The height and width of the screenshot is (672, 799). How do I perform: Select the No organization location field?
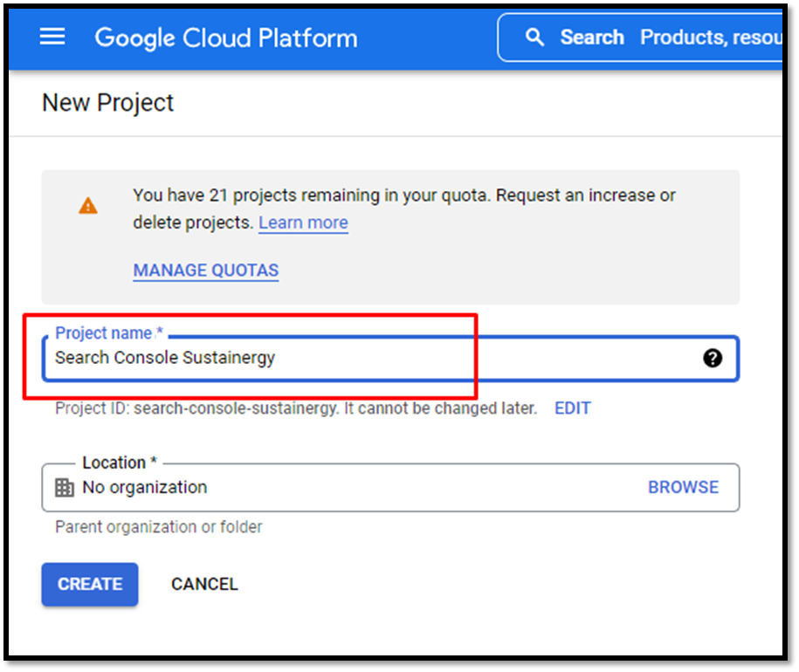pos(390,487)
